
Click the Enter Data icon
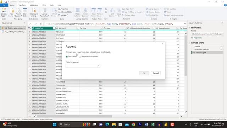point(25,12)
